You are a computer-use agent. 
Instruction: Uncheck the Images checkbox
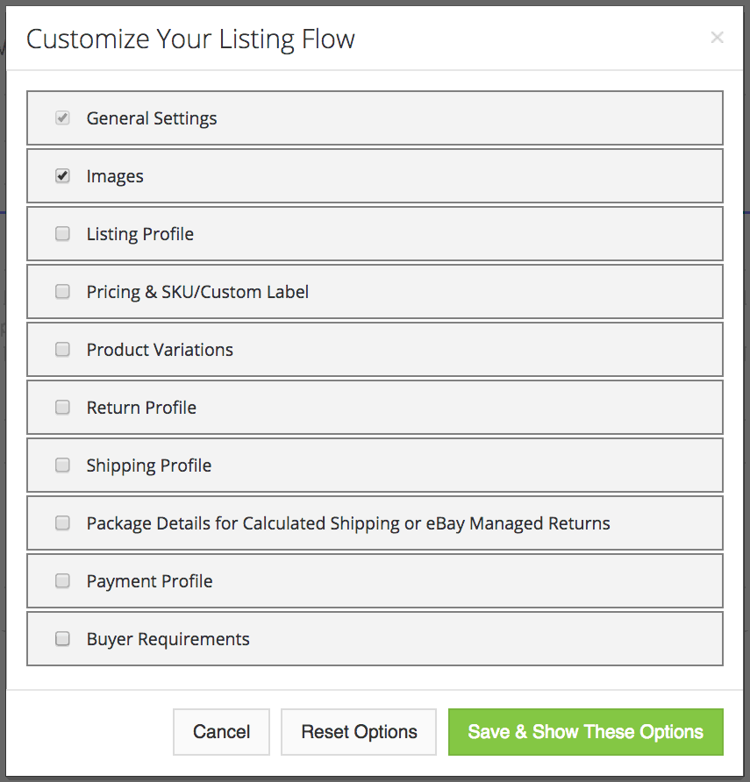(x=62, y=176)
